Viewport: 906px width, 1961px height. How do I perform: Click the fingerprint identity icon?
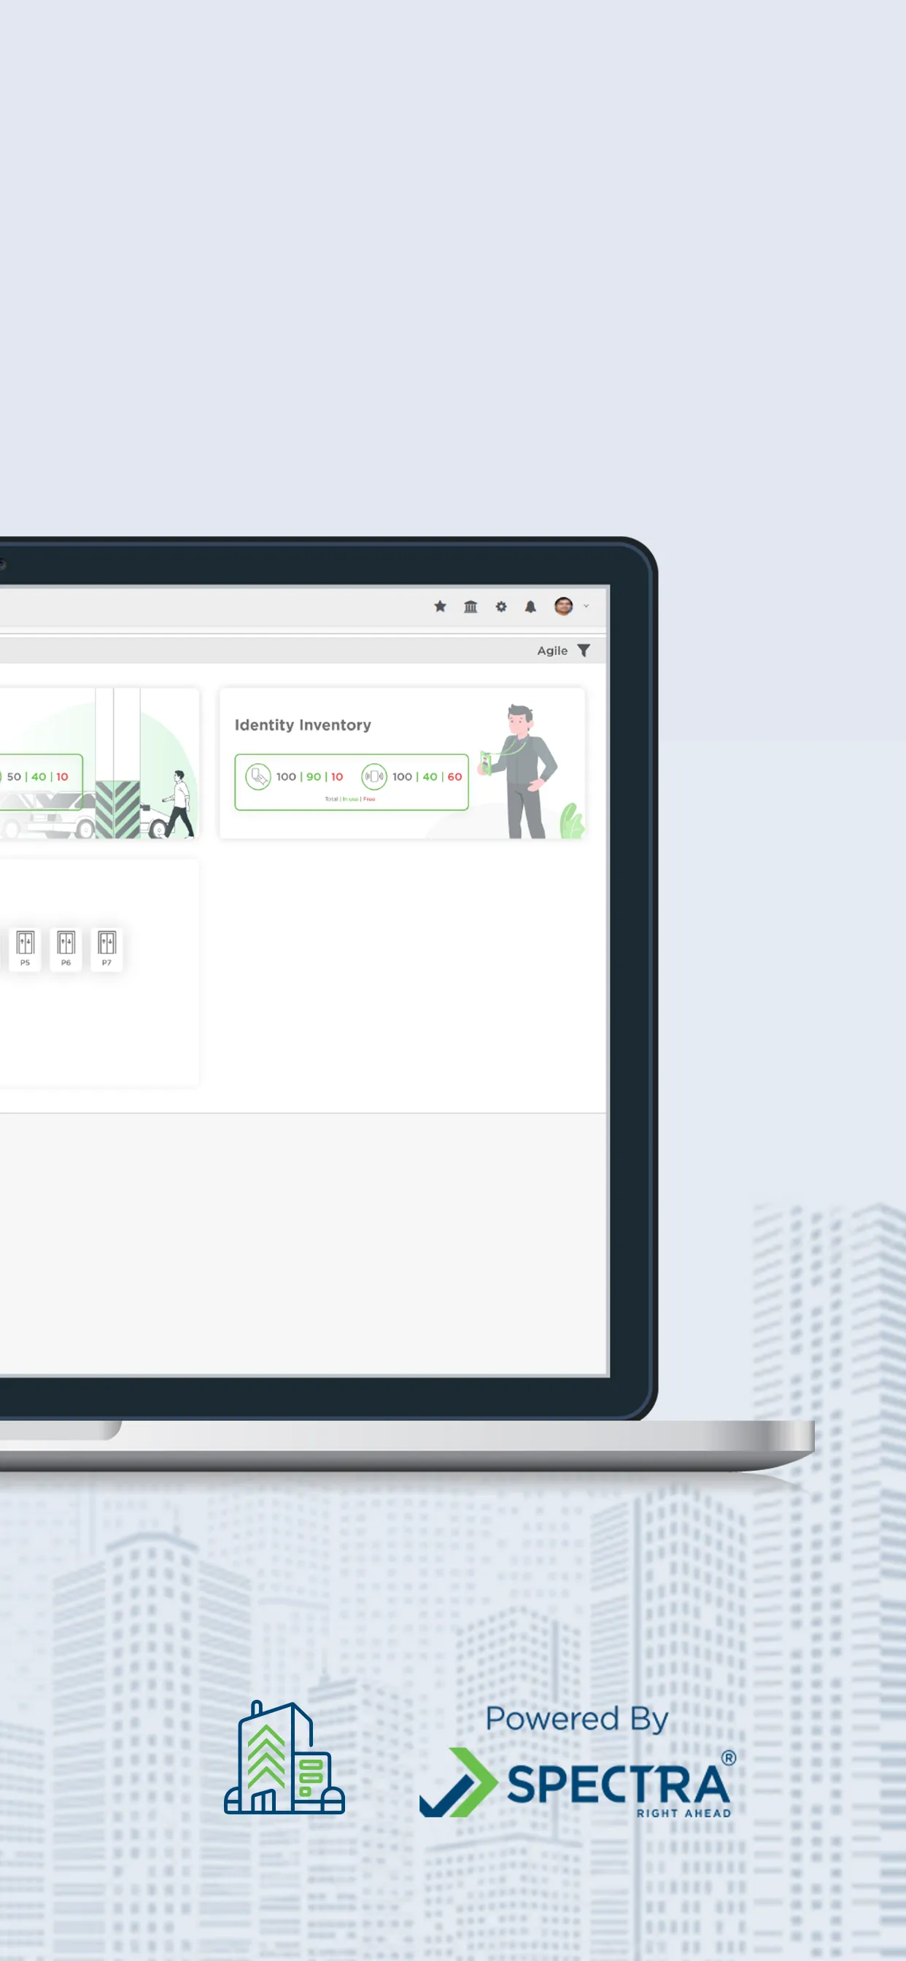coord(258,776)
